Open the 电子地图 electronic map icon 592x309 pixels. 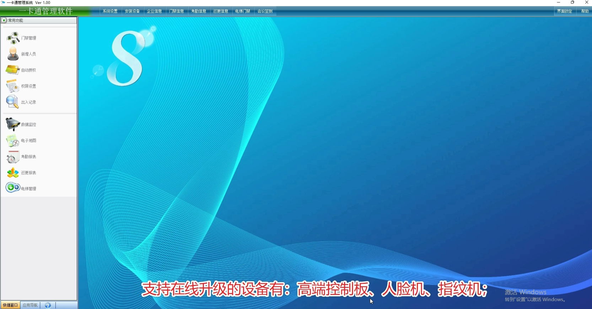point(13,140)
